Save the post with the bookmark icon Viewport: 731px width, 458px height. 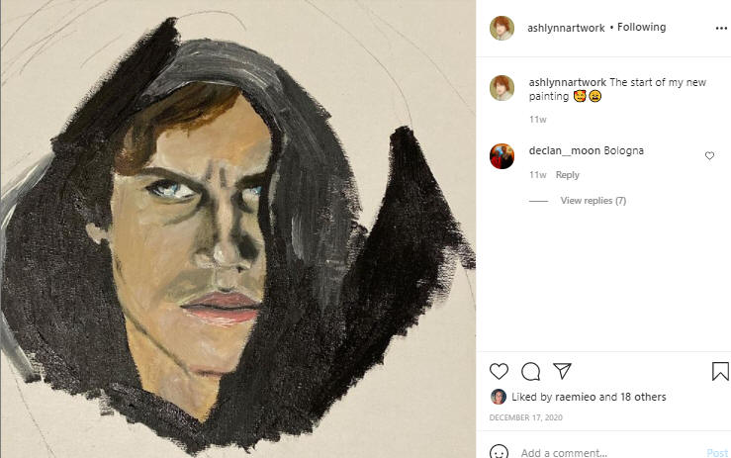(720, 372)
